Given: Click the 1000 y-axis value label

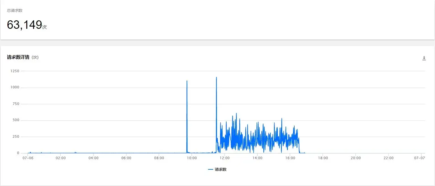Looking at the screenshot, I should tap(14, 87).
